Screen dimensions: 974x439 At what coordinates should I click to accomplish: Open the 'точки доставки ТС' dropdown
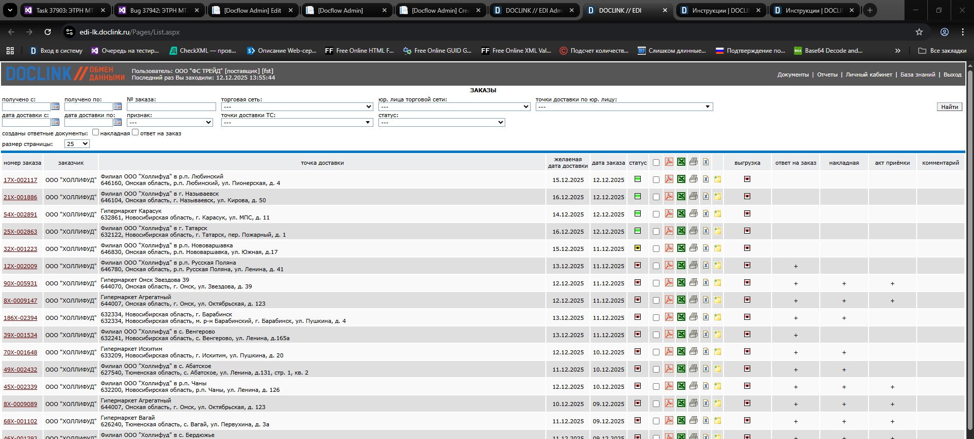coord(297,123)
